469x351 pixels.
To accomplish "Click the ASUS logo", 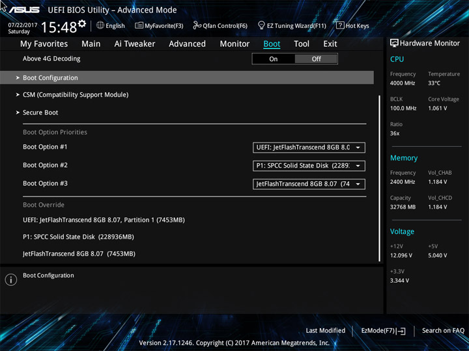I will (x=24, y=10).
